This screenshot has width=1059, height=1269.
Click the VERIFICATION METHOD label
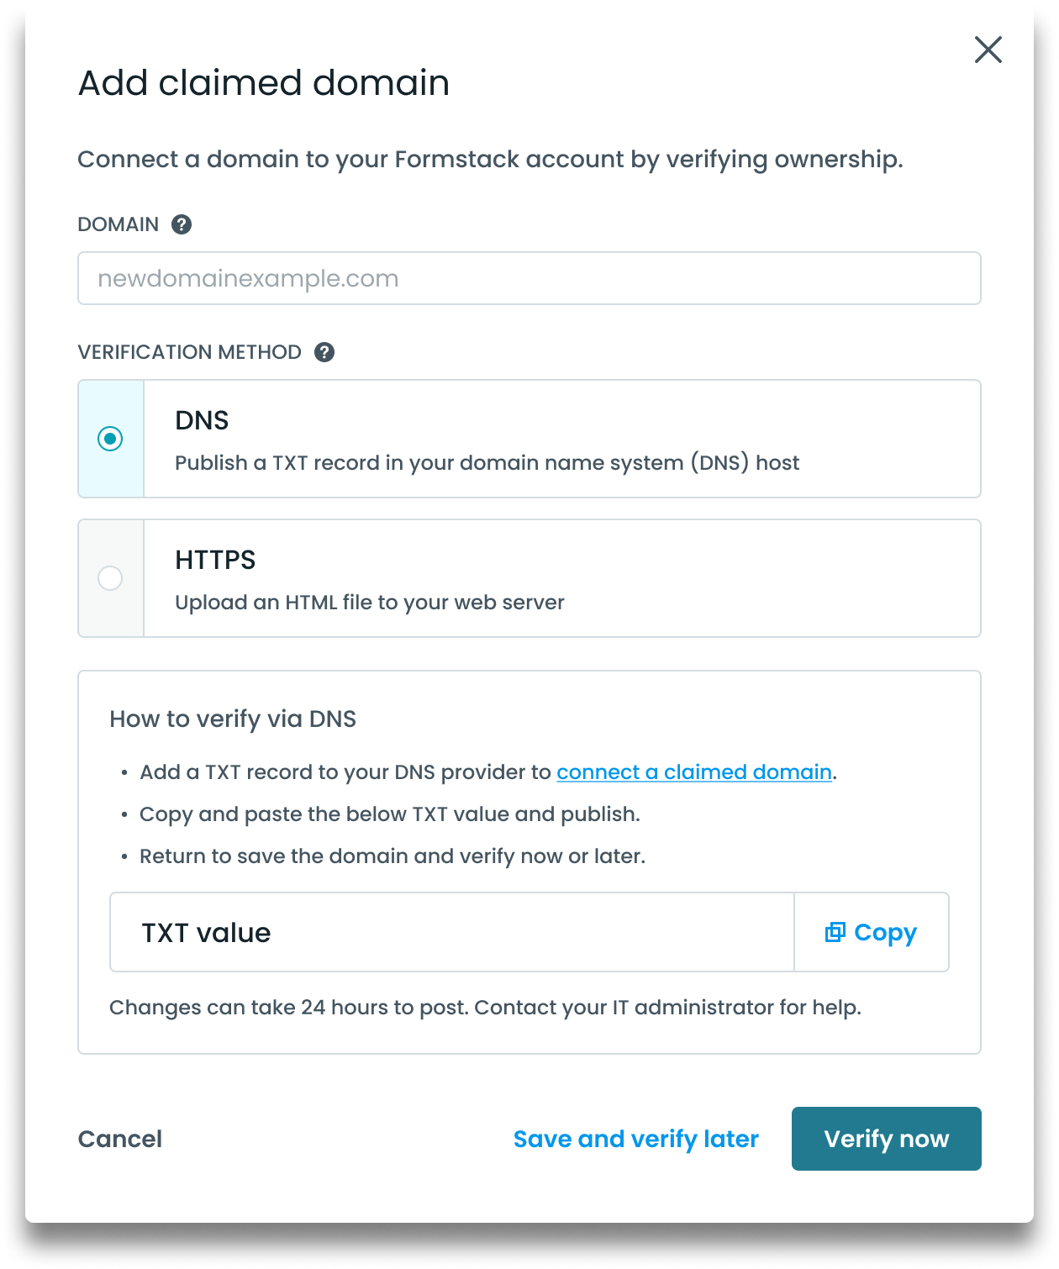coord(189,352)
